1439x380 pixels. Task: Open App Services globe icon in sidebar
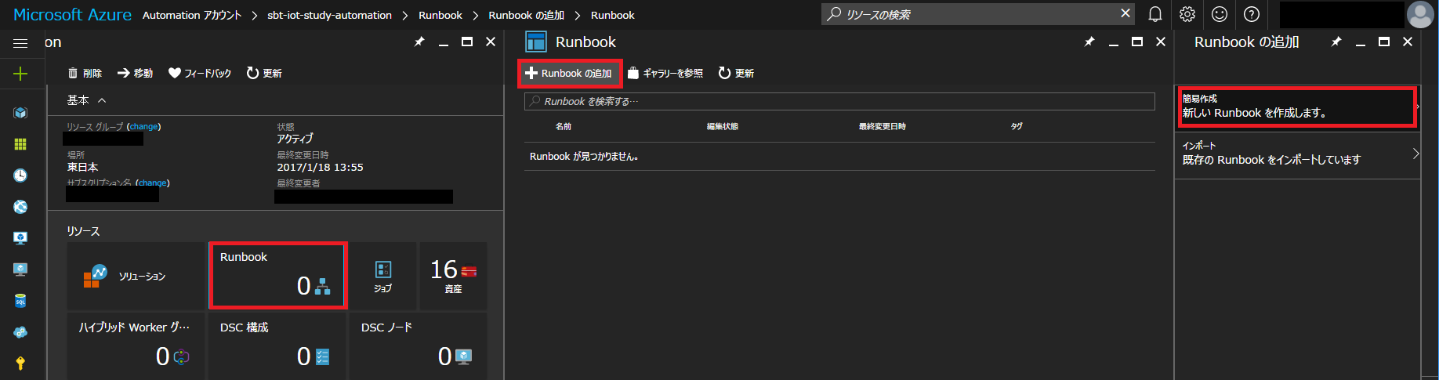[x=20, y=207]
